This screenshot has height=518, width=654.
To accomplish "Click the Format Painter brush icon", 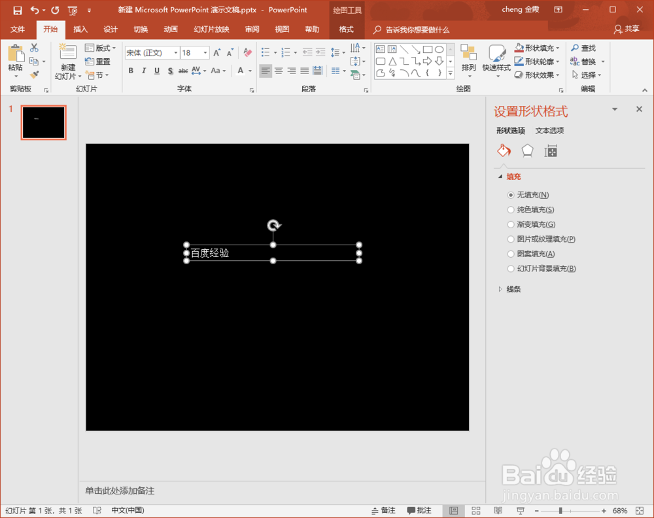I will 34,75.
